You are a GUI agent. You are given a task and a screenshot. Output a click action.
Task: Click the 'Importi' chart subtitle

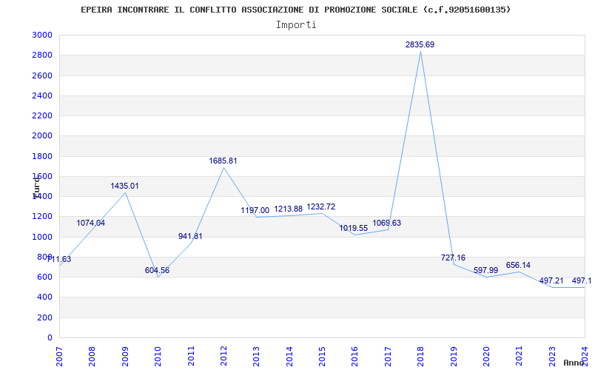pyautogui.click(x=296, y=24)
